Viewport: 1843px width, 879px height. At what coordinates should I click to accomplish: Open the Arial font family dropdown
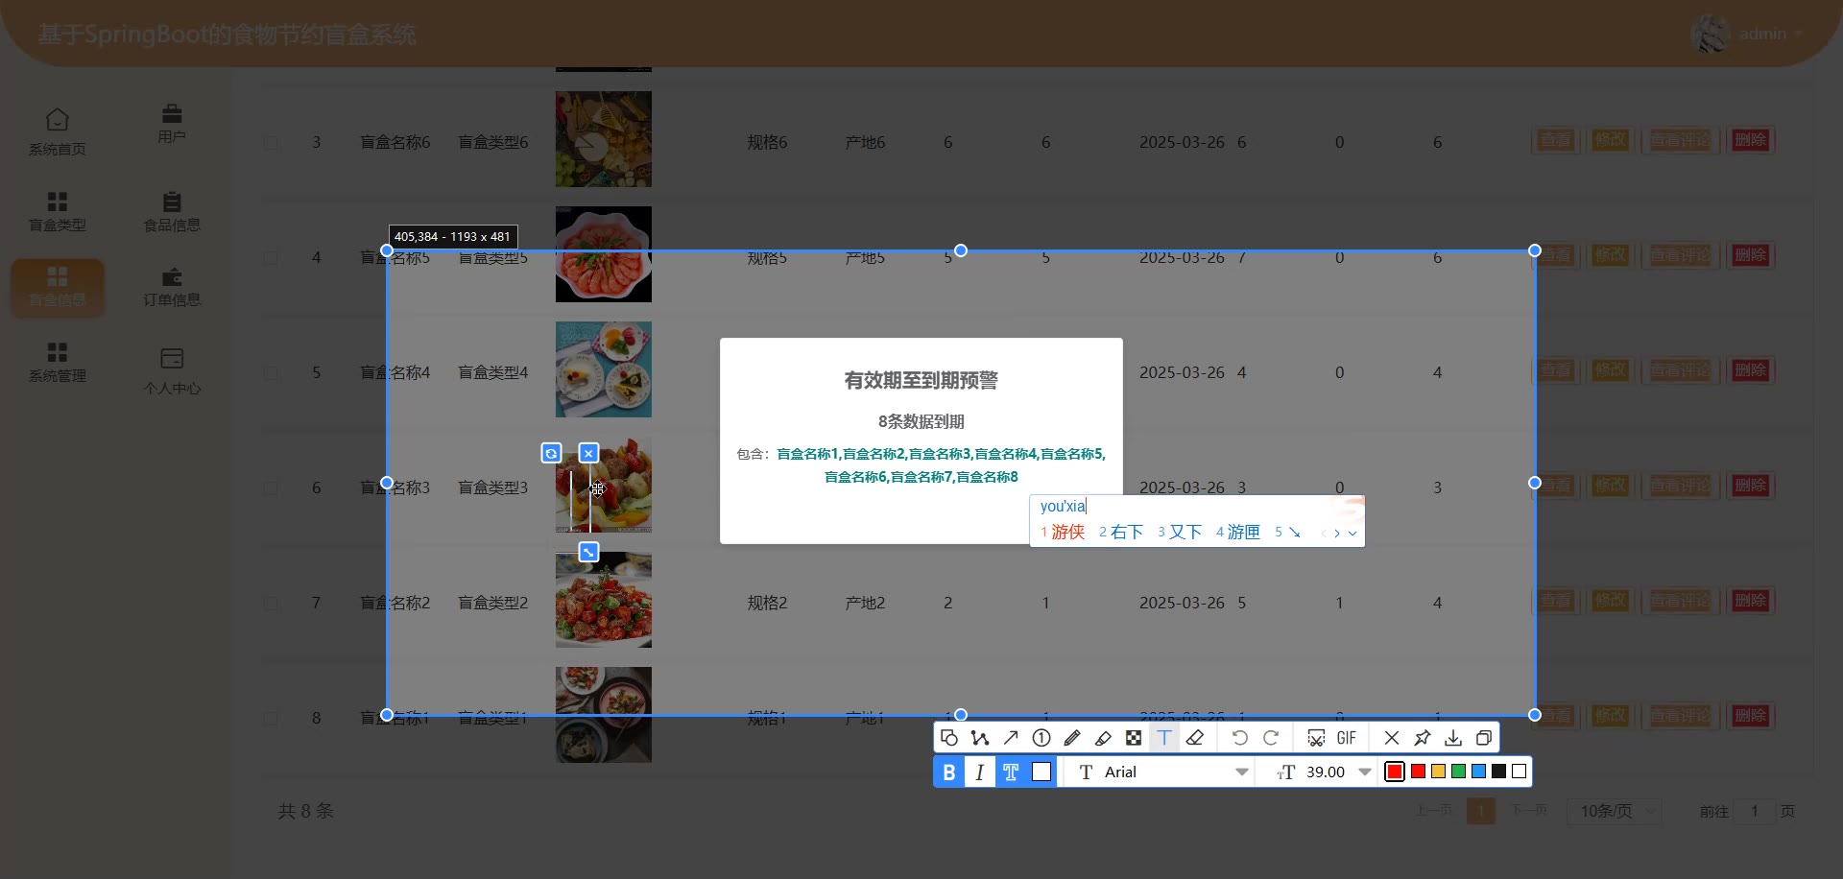1163,772
